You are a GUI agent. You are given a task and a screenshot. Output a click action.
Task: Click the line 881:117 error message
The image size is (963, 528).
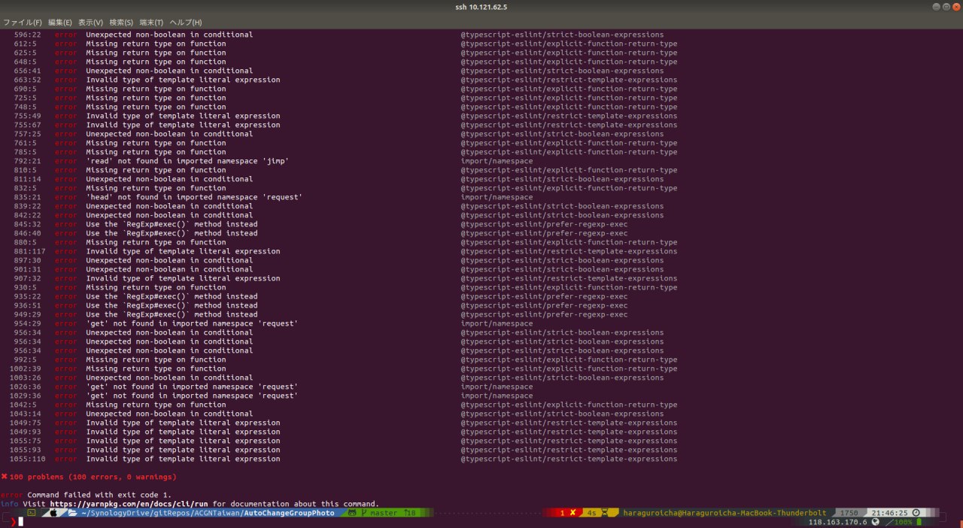click(x=183, y=251)
